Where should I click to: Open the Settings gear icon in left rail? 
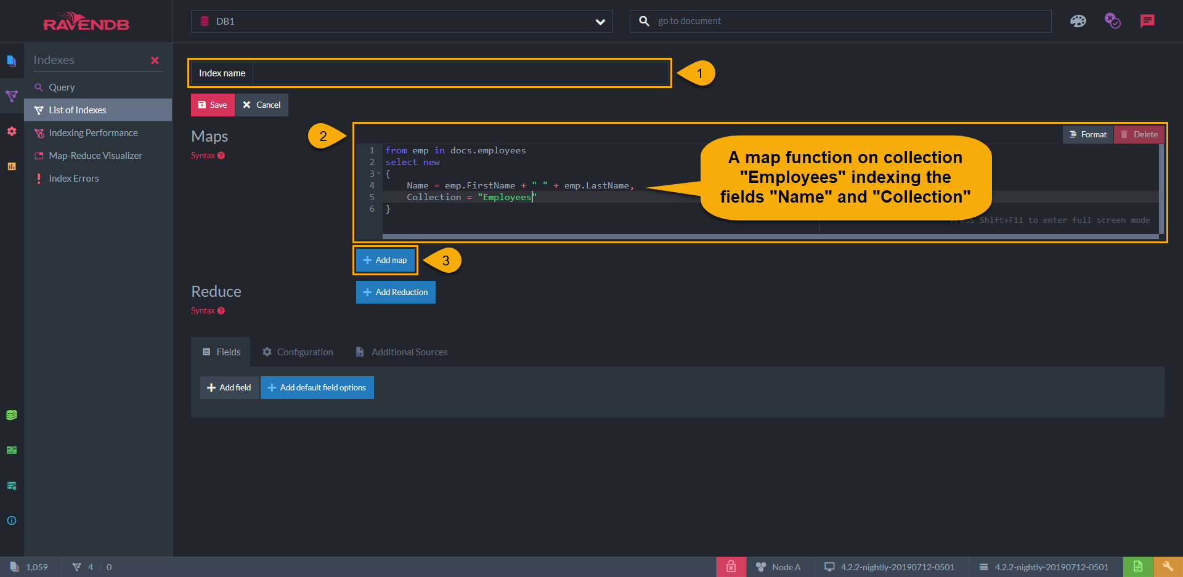pos(12,131)
